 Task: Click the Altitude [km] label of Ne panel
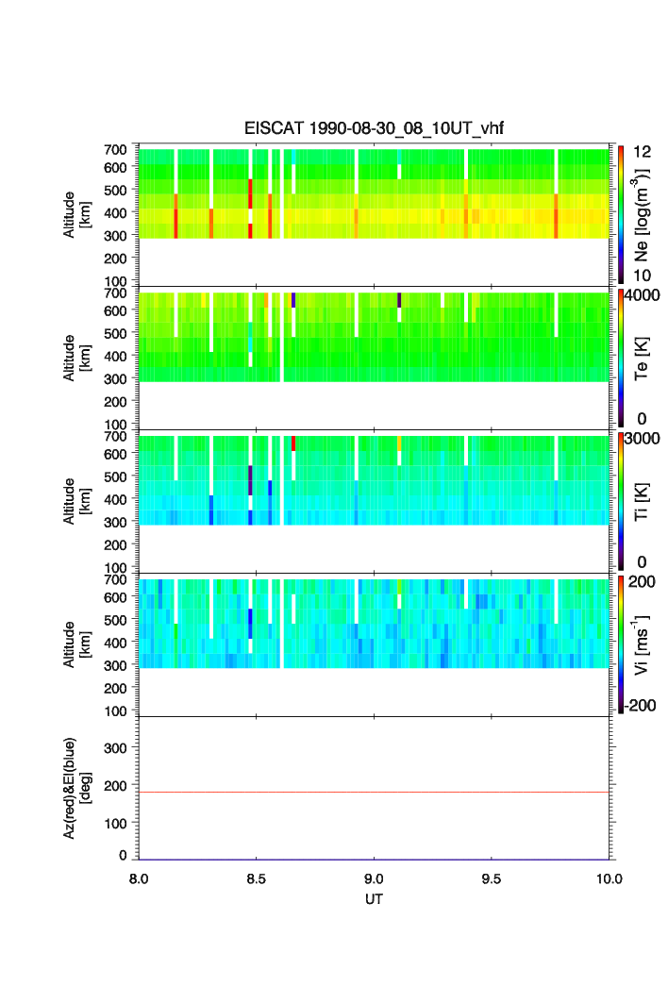coord(76,215)
